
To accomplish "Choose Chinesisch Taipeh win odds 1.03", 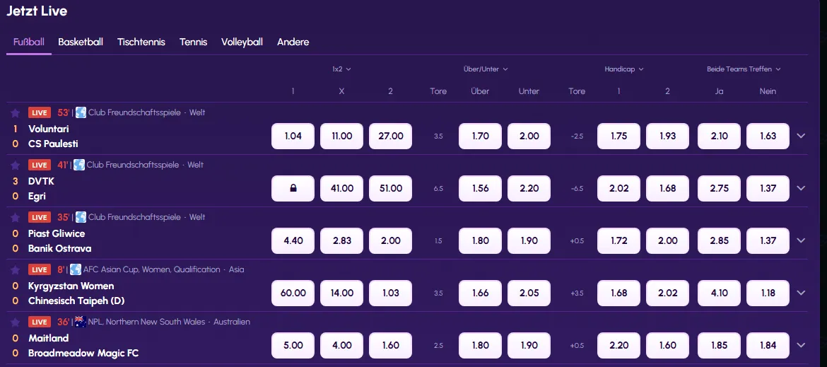I will point(390,293).
